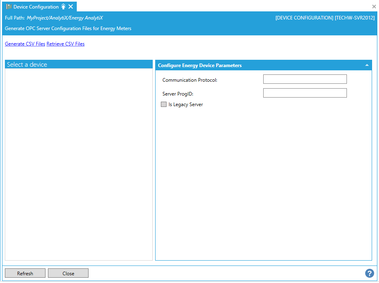
Task: Focus the Communication Protocol text field
Action: click(x=305, y=79)
